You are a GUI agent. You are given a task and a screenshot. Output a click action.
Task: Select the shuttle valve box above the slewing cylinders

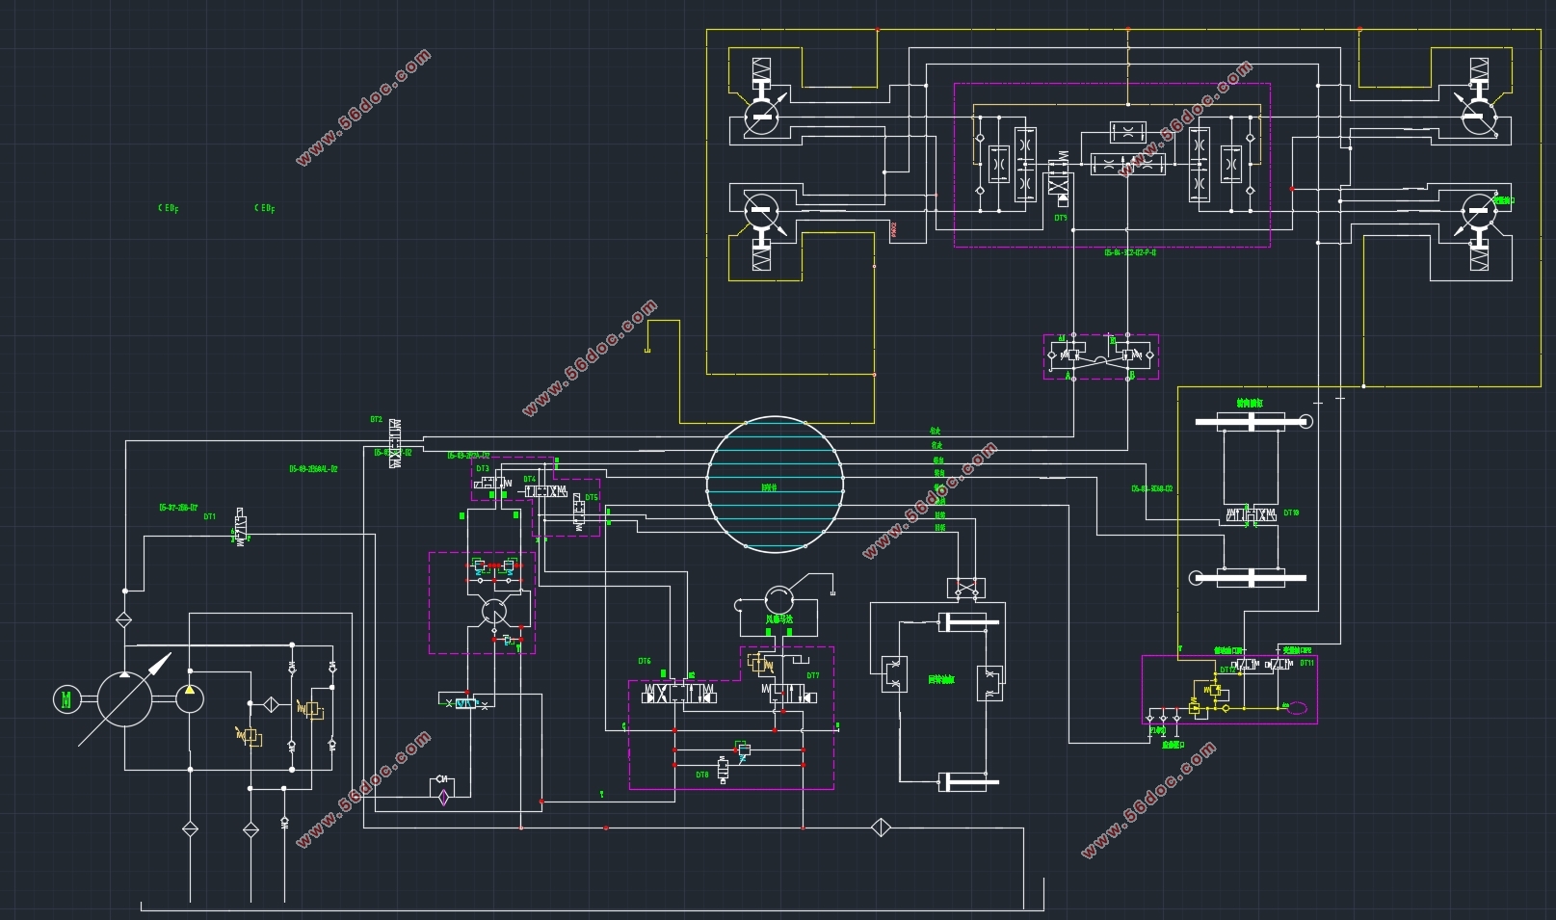[966, 587]
